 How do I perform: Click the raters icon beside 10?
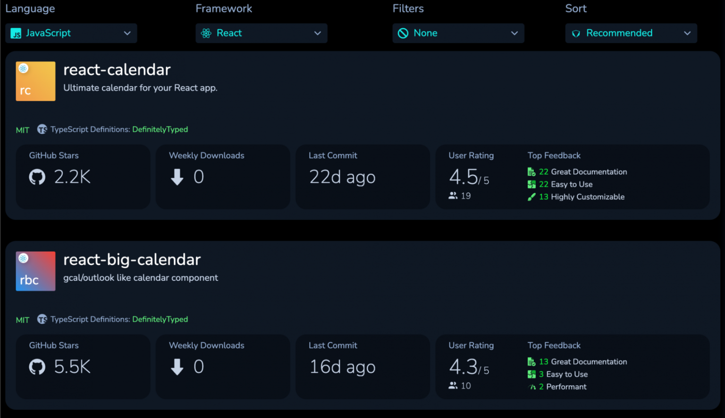click(453, 385)
